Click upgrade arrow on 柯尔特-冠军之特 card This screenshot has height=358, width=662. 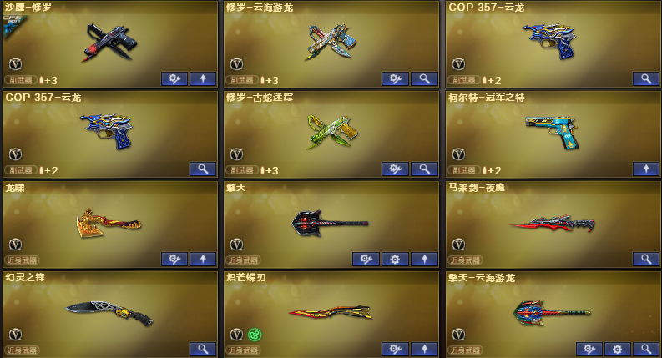pyautogui.click(x=646, y=169)
